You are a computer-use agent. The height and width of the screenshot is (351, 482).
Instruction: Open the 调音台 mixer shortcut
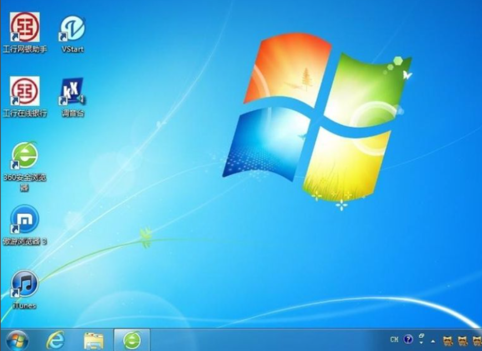click(73, 97)
